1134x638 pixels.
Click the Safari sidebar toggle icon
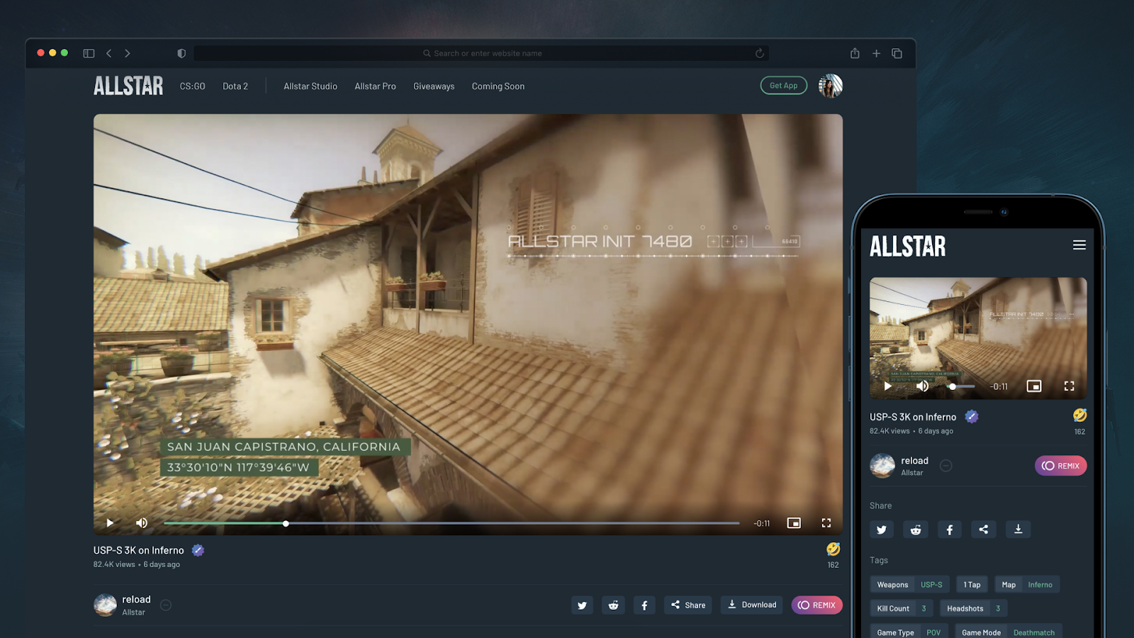[x=89, y=53]
